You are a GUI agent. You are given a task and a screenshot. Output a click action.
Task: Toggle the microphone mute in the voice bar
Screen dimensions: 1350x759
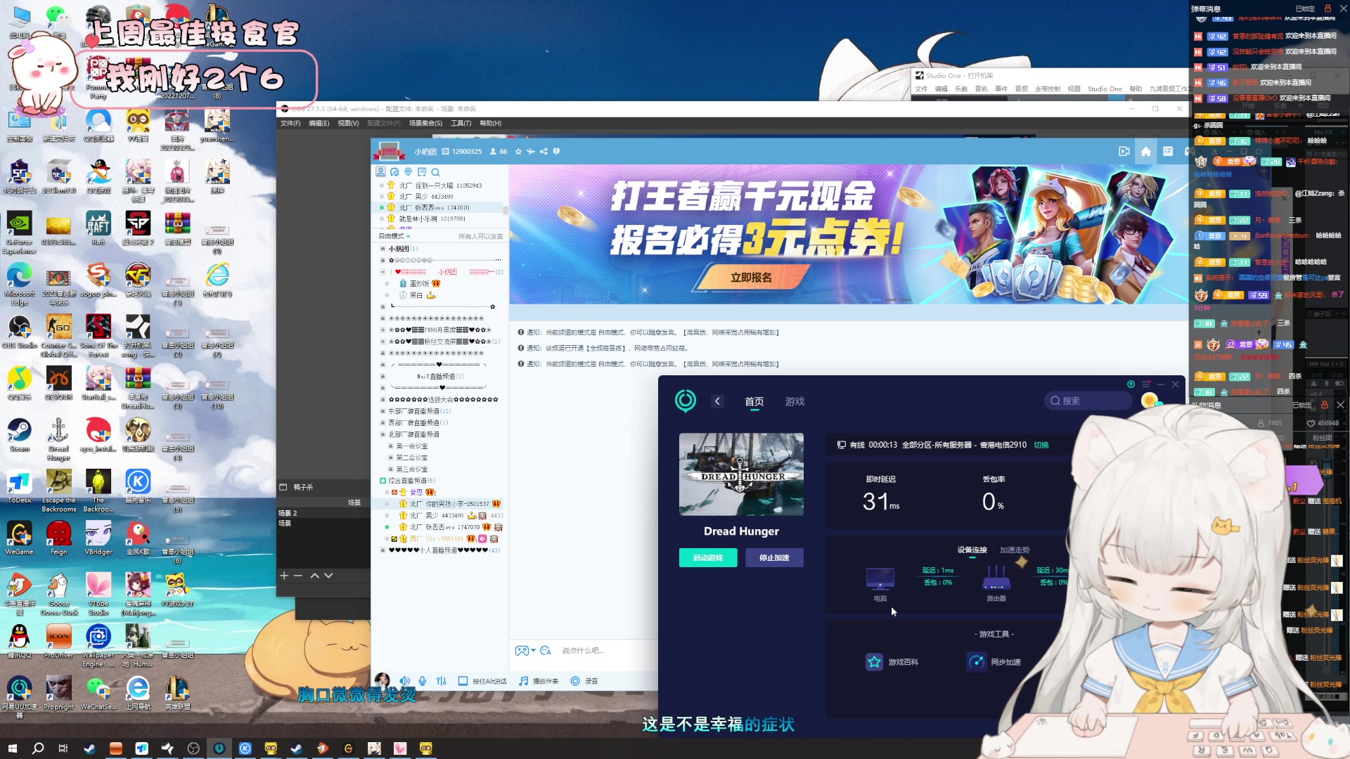(x=422, y=680)
